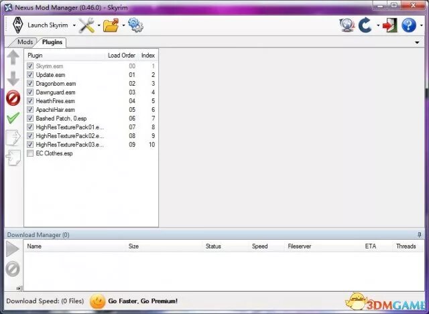Sort downloads by Speed column

267,246
